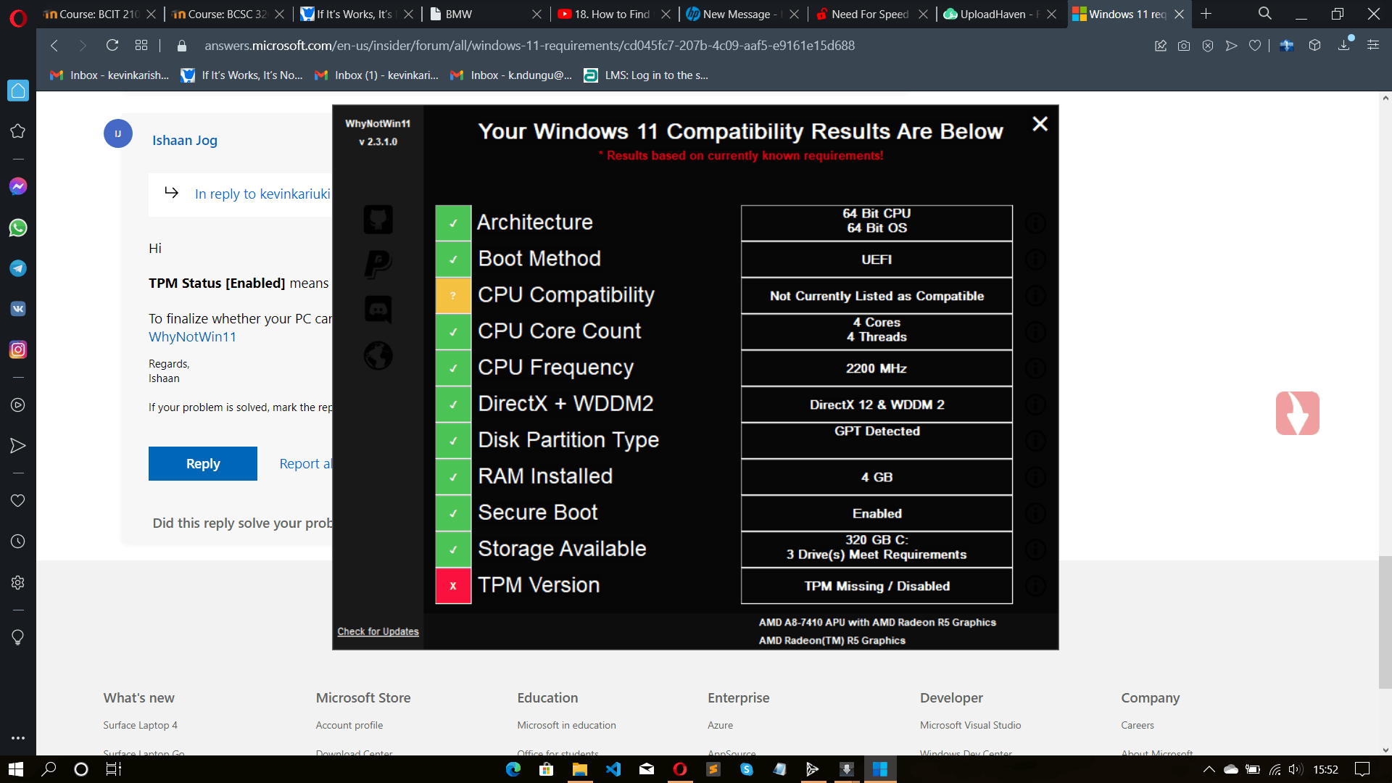This screenshot has width=1392, height=783.
Task: Open WhyNotWin11 hyperlink in reply
Action: coord(192,336)
